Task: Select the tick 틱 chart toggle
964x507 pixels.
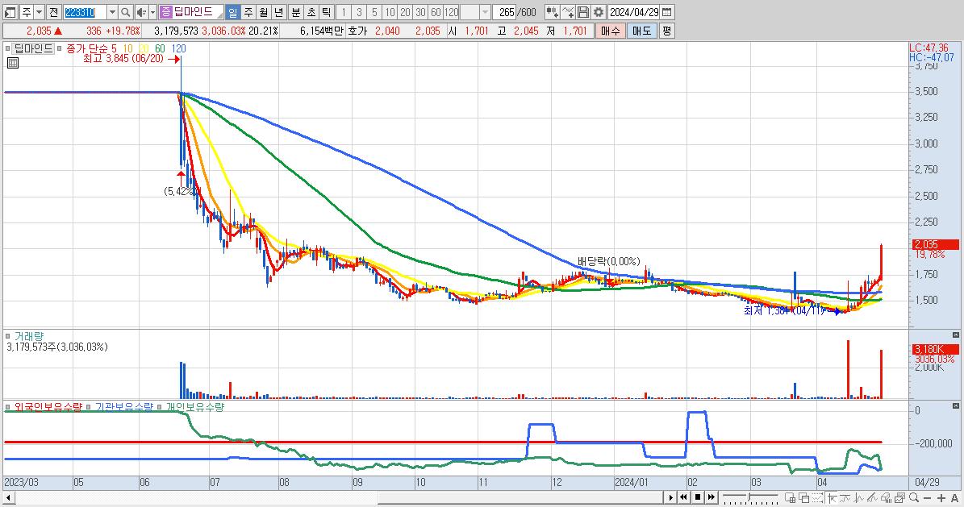Action: click(327, 12)
